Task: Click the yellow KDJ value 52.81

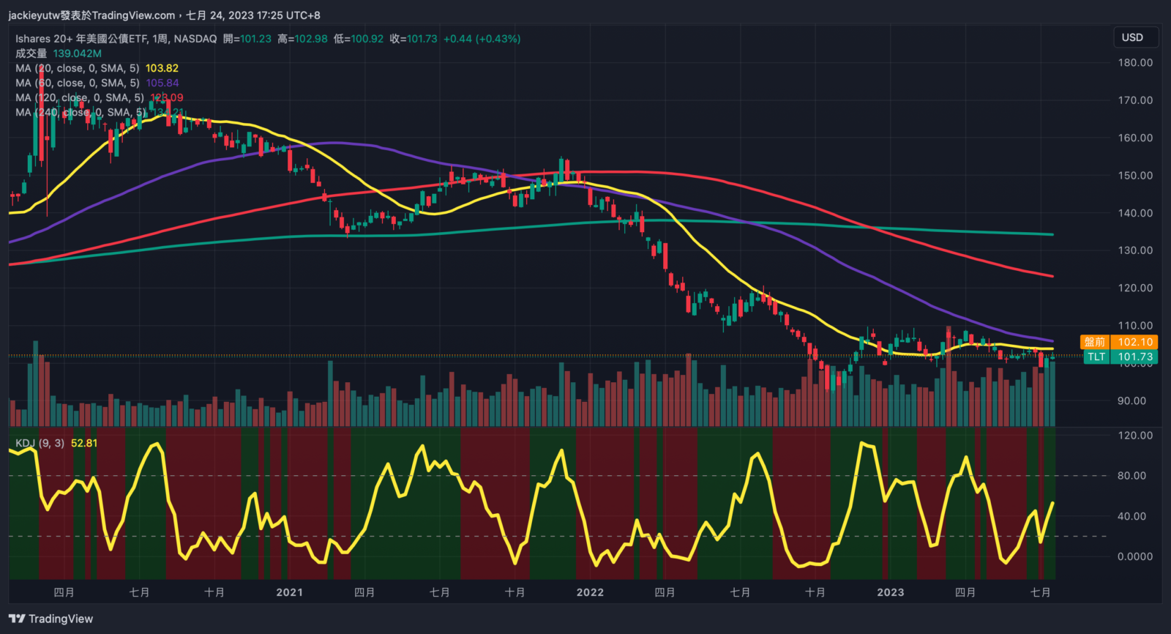Action: coord(84,443)
